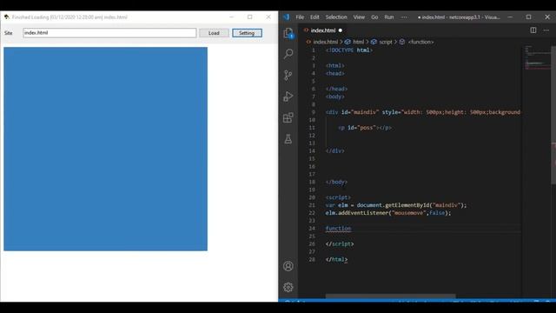Open the Accounts icon in the activity bar

pyautogui.click(x=288, y=266)
